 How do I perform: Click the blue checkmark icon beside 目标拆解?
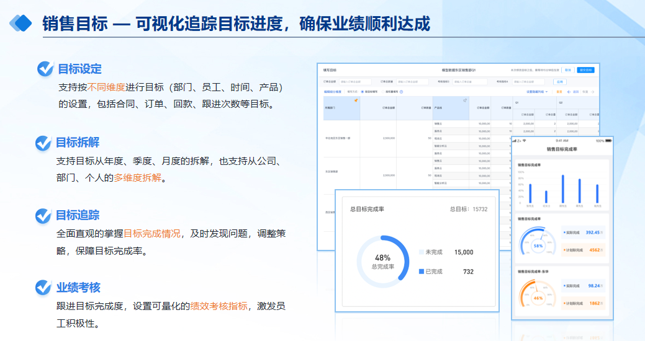click(x=43, y=143)
